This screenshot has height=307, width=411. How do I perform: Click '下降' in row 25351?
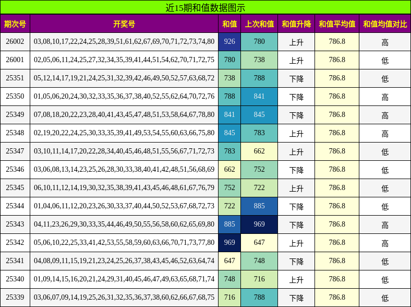click(296, 79)
